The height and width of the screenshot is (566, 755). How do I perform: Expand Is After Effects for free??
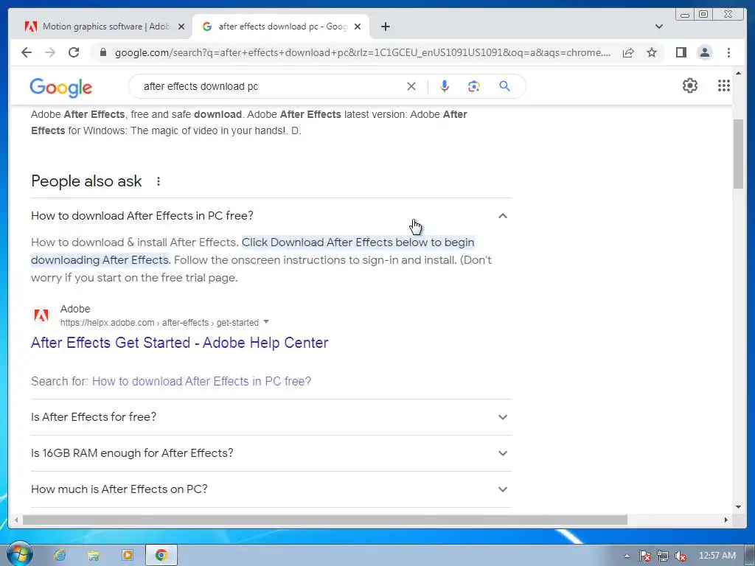pos(271,417)
